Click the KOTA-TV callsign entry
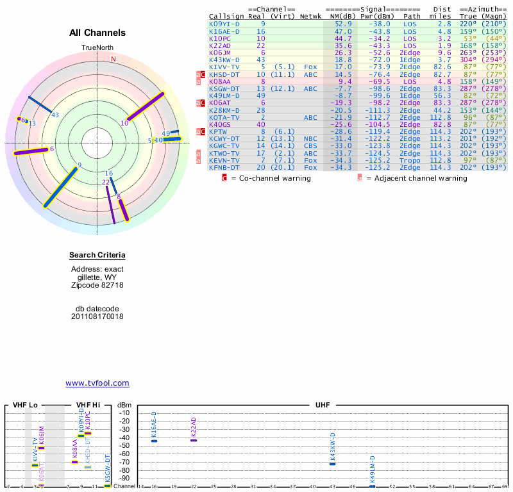Viewport: 513px width, 492px height. pos(224,117)
